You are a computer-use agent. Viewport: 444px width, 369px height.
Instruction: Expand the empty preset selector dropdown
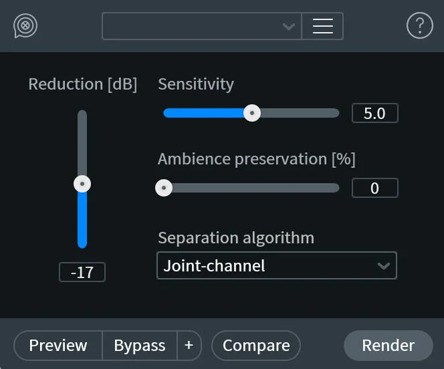click(202, 26)
